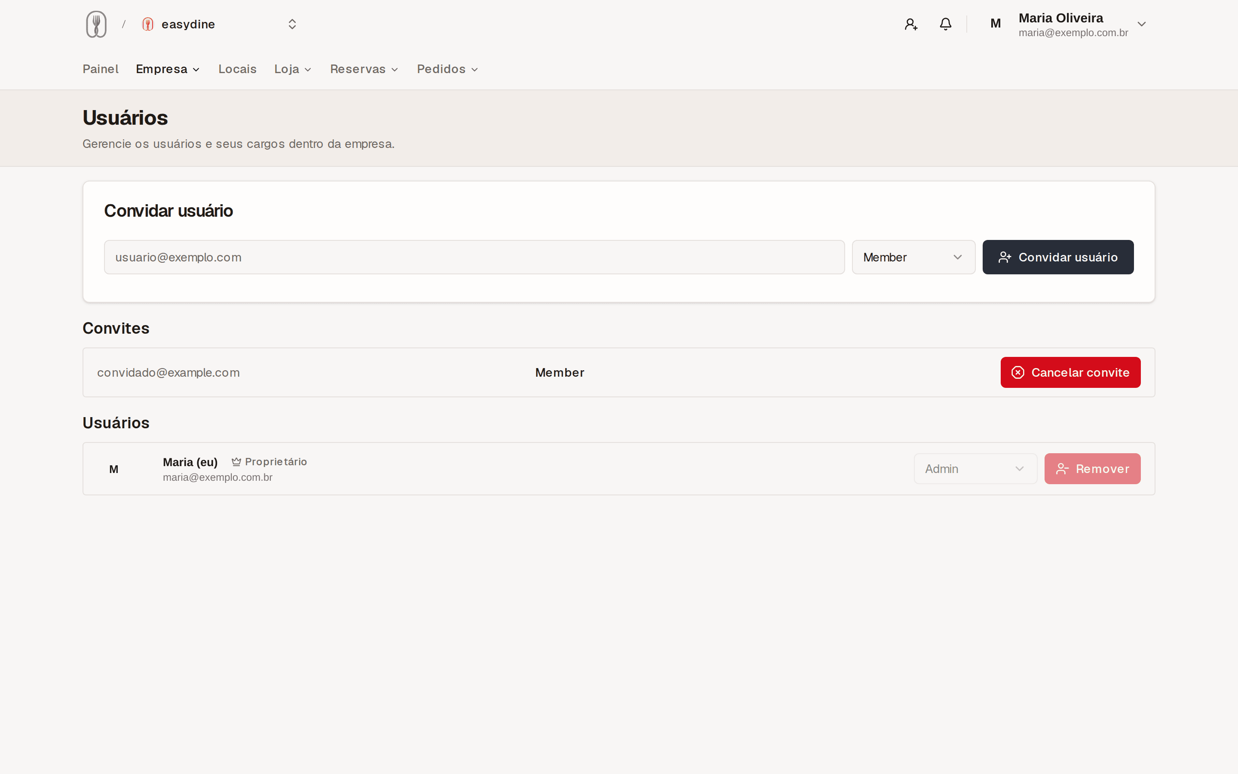Screen dimensions: 1238x774
Task: Navigate to Locais
Action: point(237,69)
